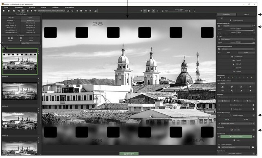This screenshot has width=262, height=158.
Task: Click the selective drawing brush icon
Action: [231, 116]
